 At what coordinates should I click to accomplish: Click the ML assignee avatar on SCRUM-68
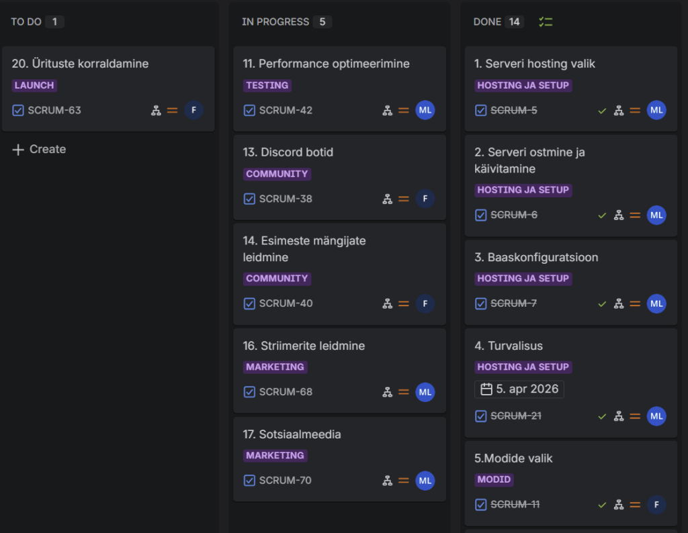point(425,392)
